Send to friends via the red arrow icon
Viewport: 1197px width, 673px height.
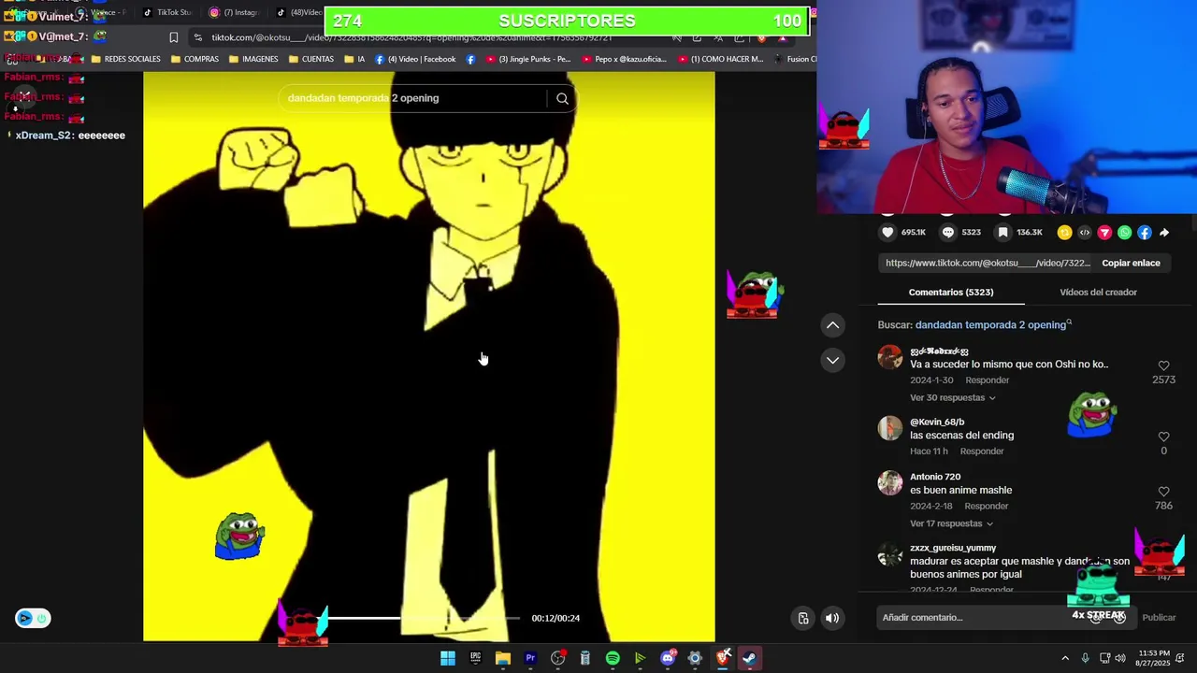[1104, 233]
